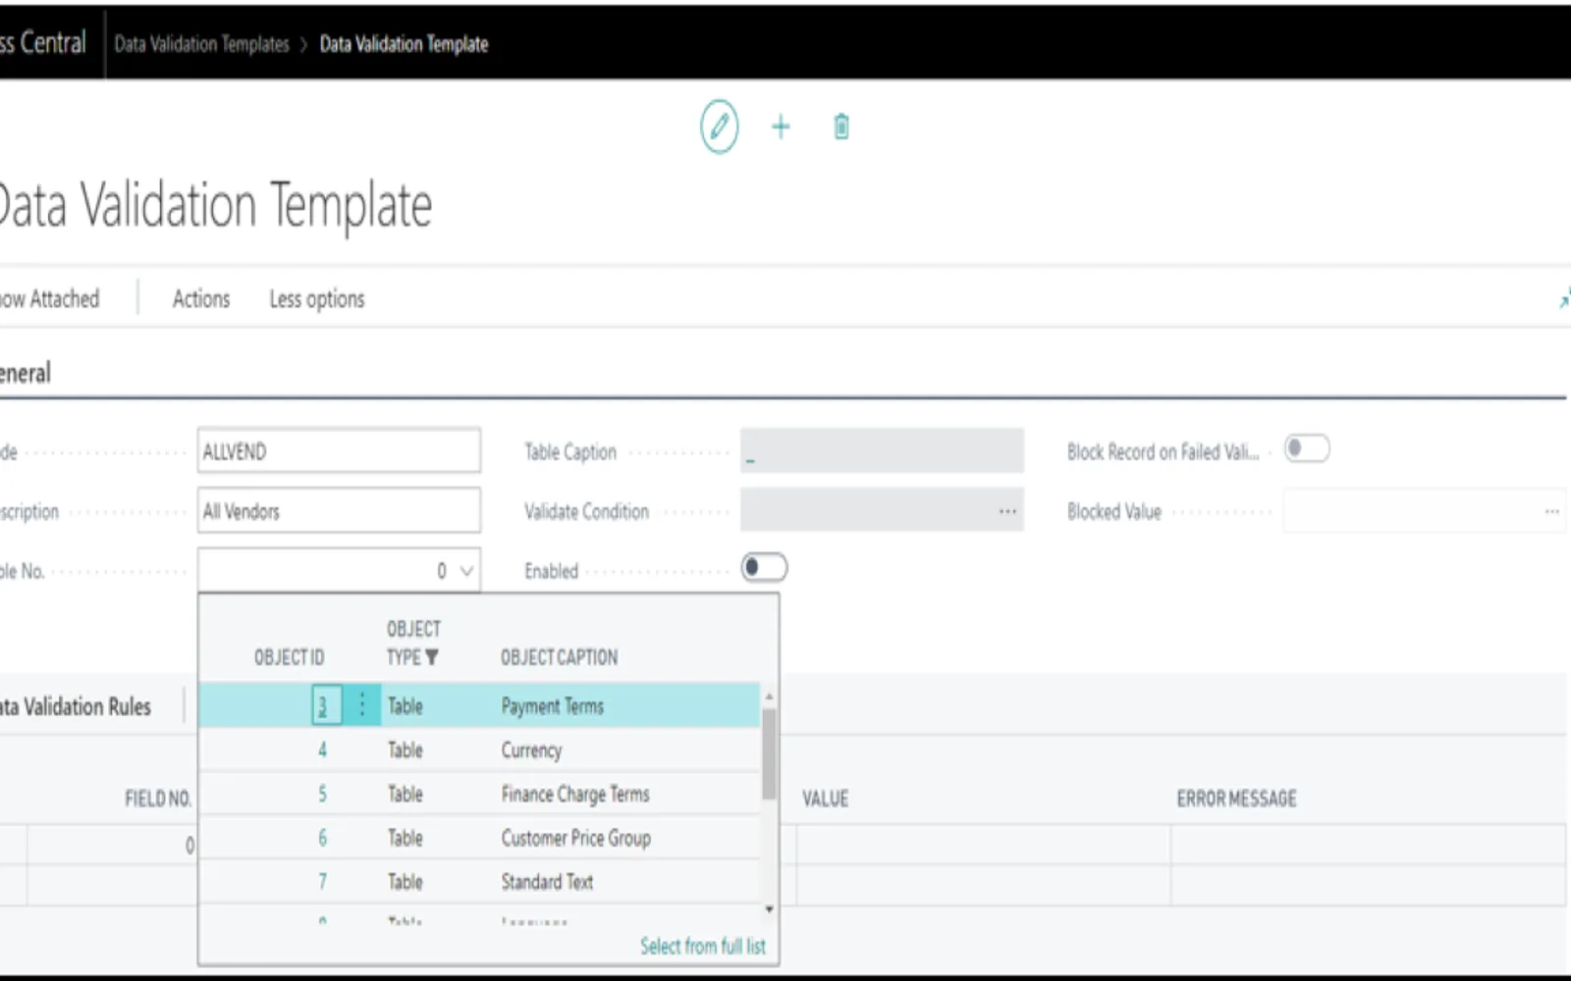The image size is (1571, 981).
Task: Click the VALUE column header
Action: [x=825, y=799]
